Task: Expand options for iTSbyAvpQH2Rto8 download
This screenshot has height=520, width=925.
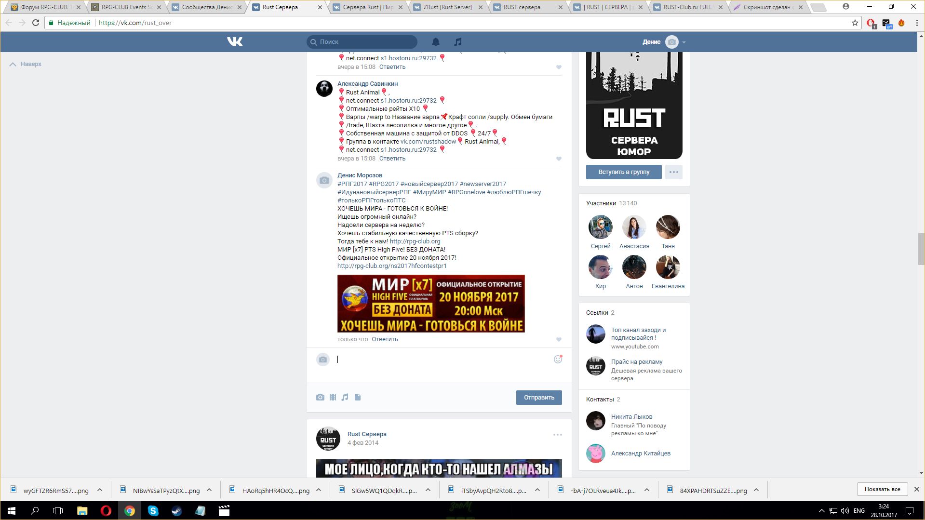Action: point(537,490)
